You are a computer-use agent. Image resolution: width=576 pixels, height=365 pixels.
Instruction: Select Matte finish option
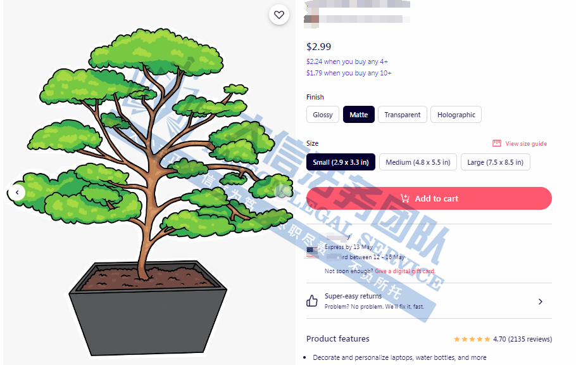click(358, 115)
